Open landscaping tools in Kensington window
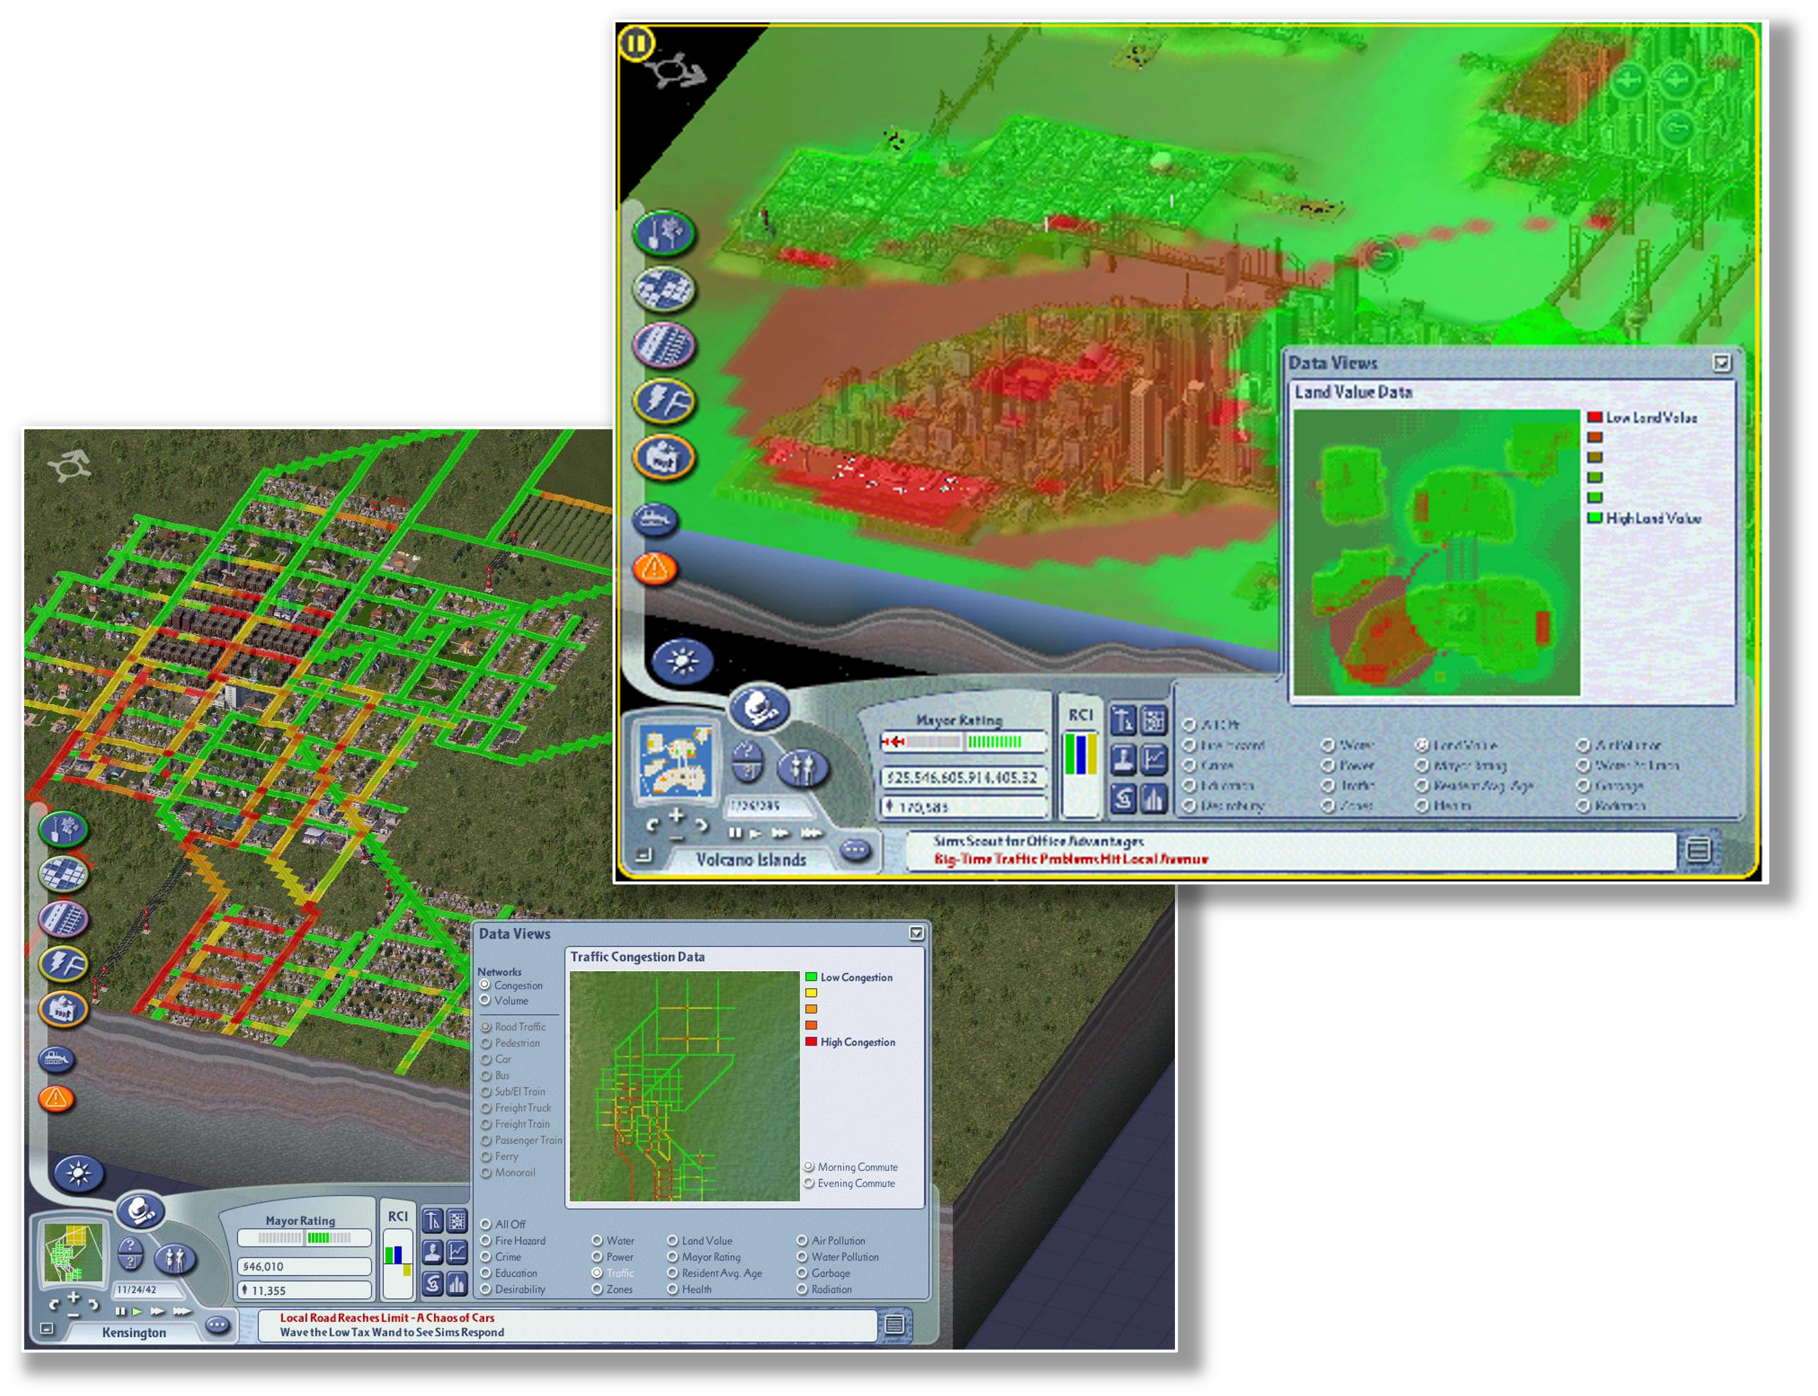The width and height of the screenshot is (1818, 1396). point(64,829)
